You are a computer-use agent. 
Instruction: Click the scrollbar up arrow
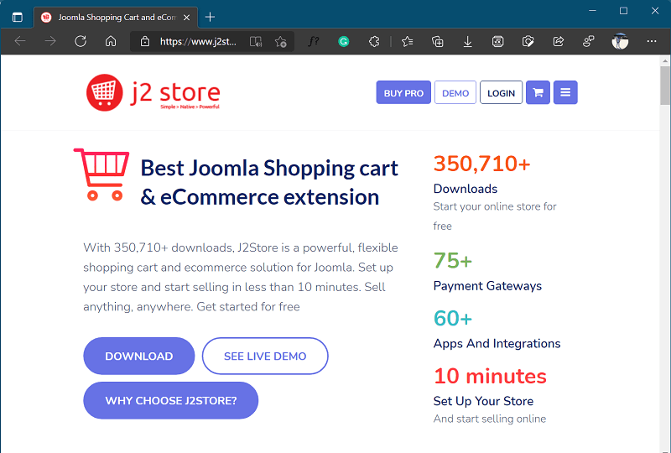(665, 60)
